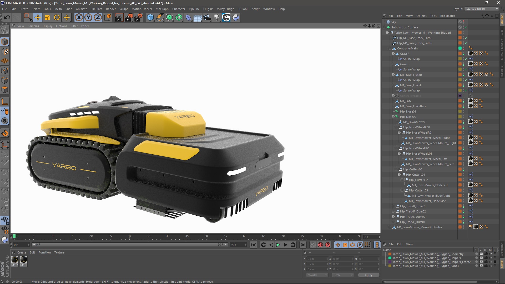Toggle Autokeying button

(x=320, y=245)
